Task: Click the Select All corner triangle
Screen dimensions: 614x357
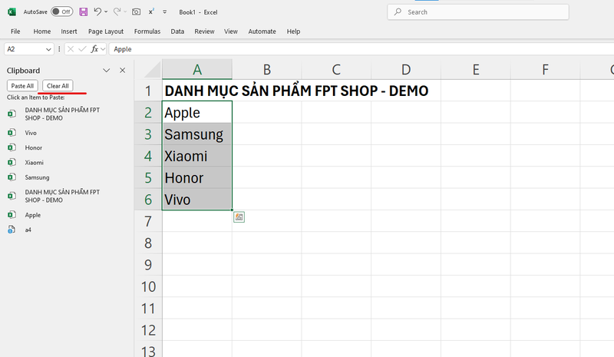Action: point(150,69)
